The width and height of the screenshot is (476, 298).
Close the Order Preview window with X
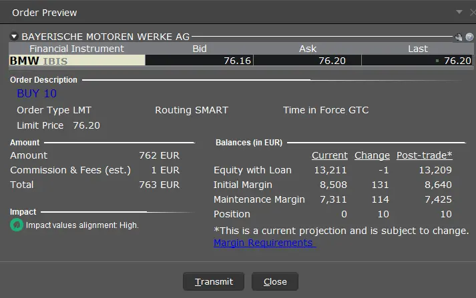point(473,13)
